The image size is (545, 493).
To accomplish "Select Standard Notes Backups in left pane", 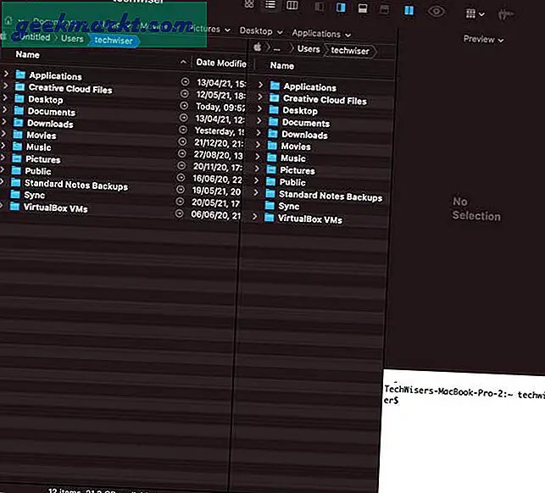I will point(76,185).
